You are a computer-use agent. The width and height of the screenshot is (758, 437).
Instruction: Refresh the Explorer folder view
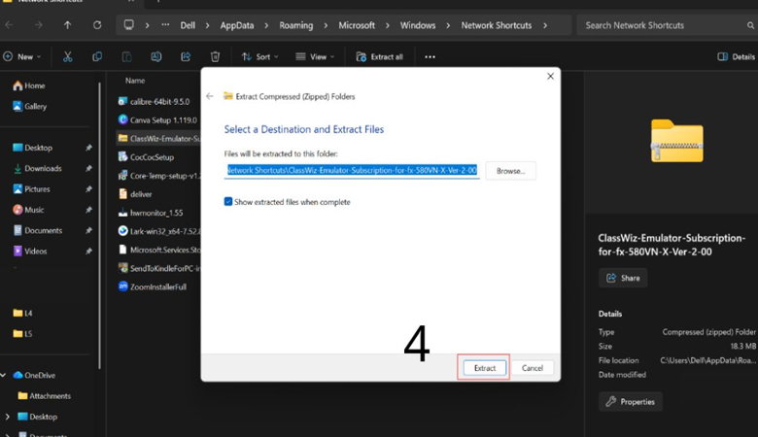point(97,25)
